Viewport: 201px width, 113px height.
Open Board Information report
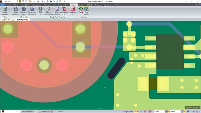coord(16,11)
